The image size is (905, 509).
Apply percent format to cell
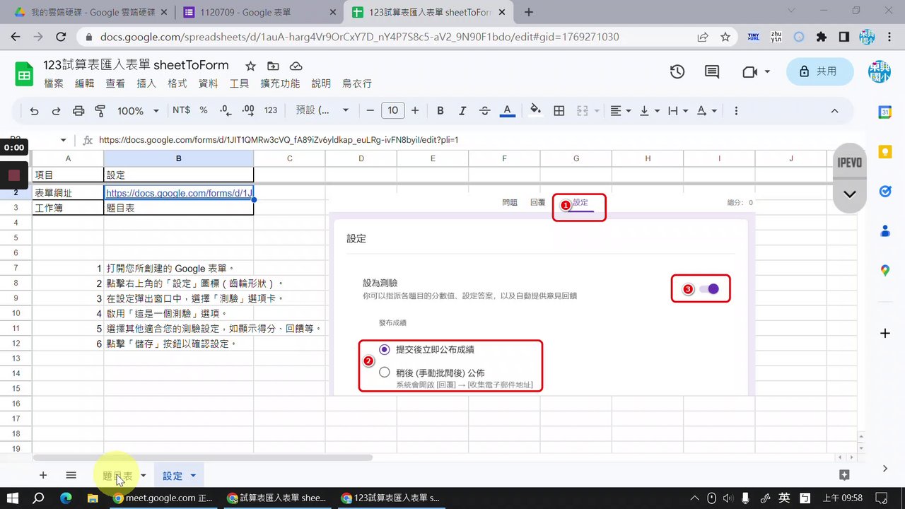click(204, 110)
